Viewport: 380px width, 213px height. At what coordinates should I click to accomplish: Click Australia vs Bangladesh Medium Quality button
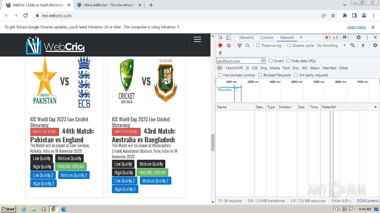[x=151, y=164]
